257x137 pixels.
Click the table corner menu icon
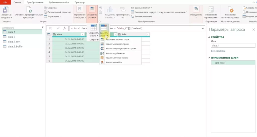click(x=49, y=34)
